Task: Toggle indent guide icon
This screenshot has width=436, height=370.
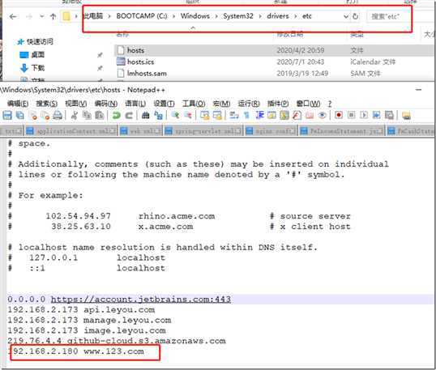Action: (259, 115)
